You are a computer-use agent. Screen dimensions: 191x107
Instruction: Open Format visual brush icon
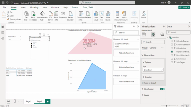tap(153, 34)
